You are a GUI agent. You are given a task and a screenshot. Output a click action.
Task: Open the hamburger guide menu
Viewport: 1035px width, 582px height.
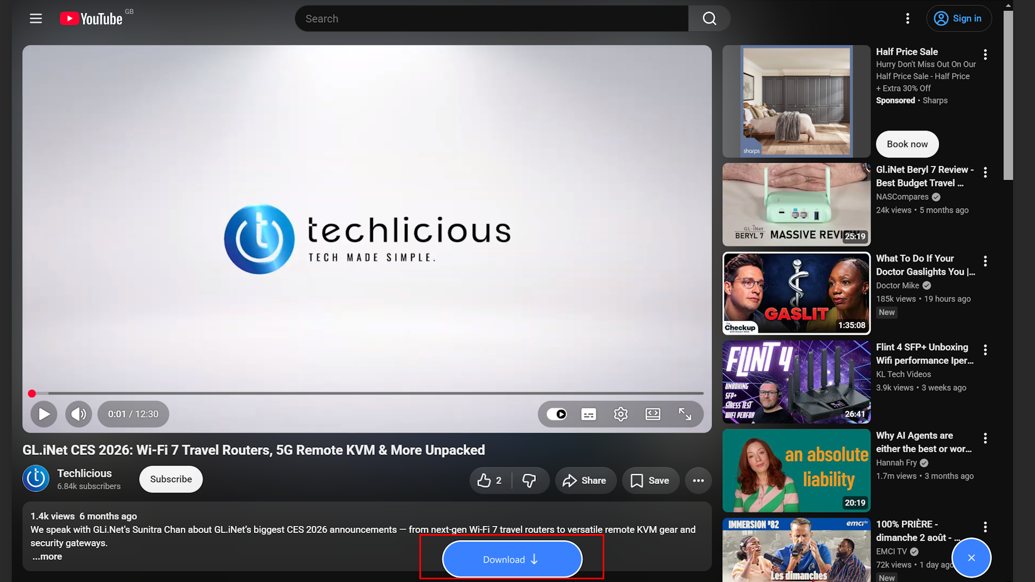point(36,18)
